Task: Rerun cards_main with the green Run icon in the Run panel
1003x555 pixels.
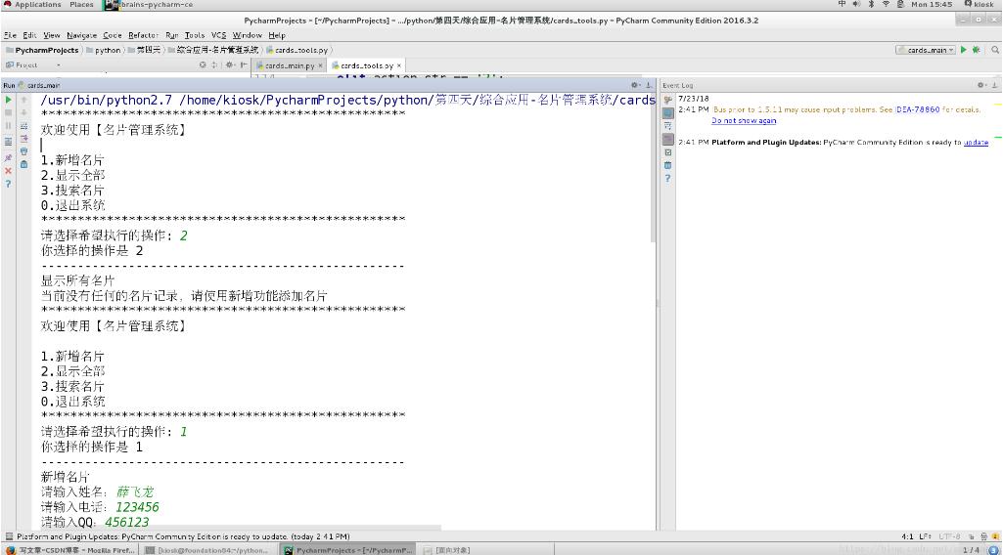Action: pyautogui.click(x=8, y=100)
